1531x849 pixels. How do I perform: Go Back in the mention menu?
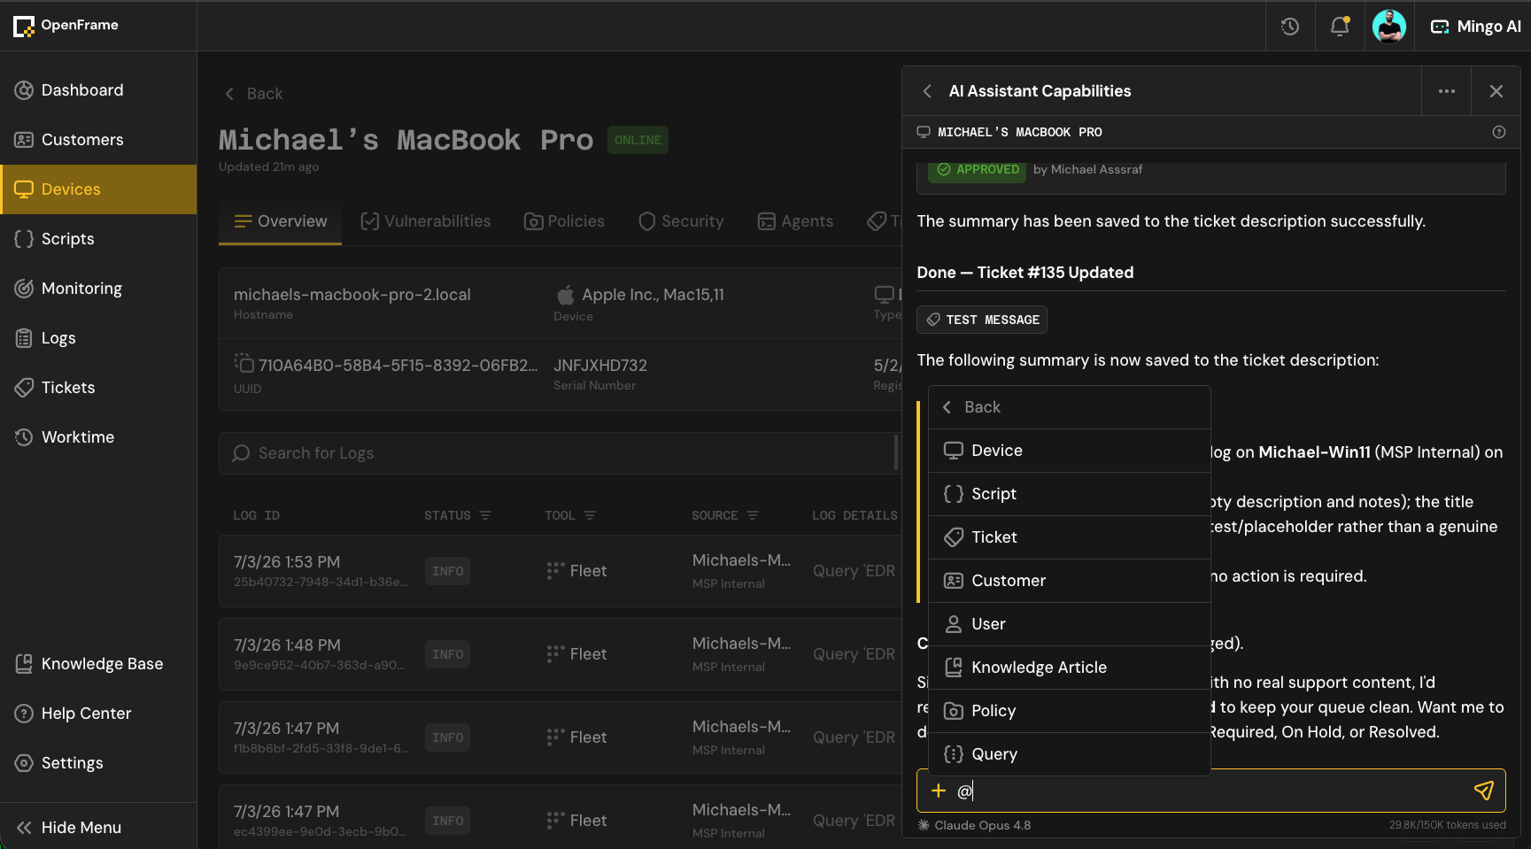click(1069, 407)
